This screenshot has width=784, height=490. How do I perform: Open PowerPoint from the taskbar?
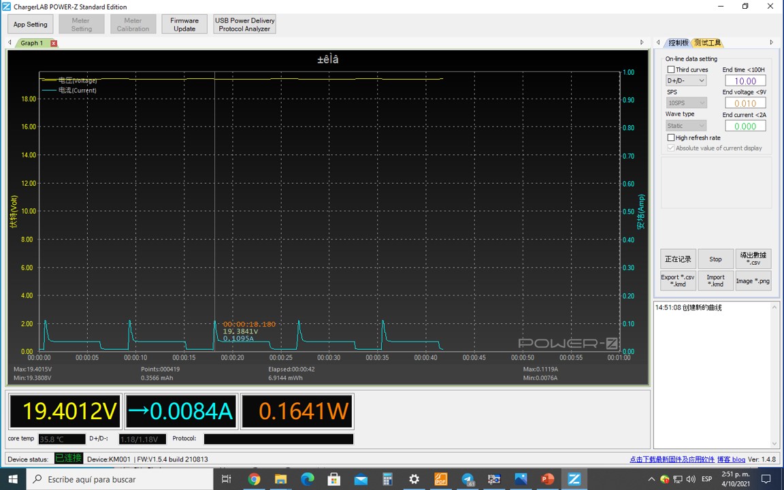coord(547,479)
